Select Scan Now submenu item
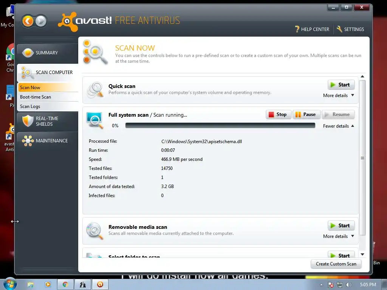The width and height of the screenshot is (387, 290). [48, 88]
